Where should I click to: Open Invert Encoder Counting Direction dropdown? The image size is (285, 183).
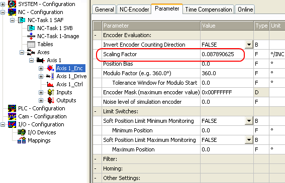click(249, 45)
